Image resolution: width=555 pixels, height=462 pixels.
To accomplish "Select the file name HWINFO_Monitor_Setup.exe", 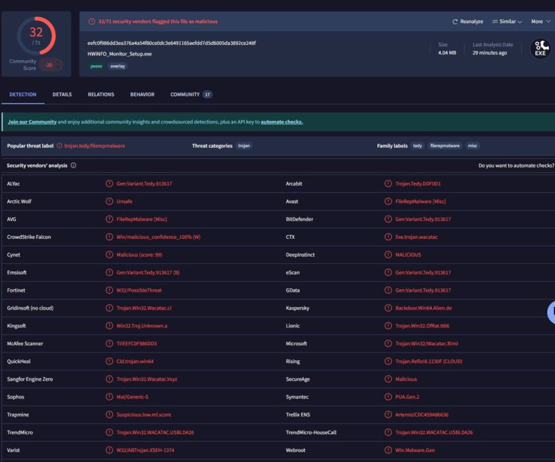I will tap(120, 53).
